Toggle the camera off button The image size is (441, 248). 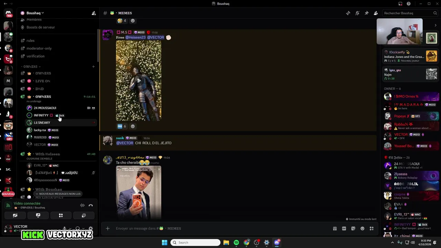click(x=15, y=215)
